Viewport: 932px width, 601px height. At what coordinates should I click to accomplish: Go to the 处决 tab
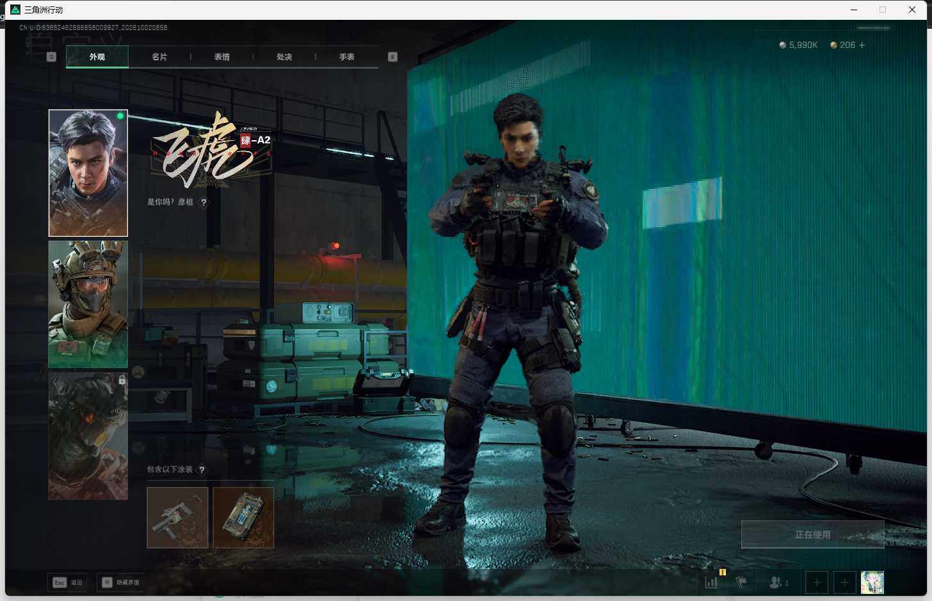(284, 57)
